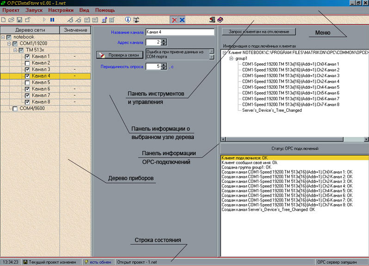
Task: Decrease Адрес канала with down arrow
Action: [164, 44]
